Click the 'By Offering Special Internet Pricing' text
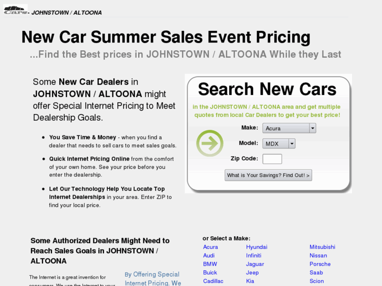This screenshot has width=382, height=286. point(152,279)
